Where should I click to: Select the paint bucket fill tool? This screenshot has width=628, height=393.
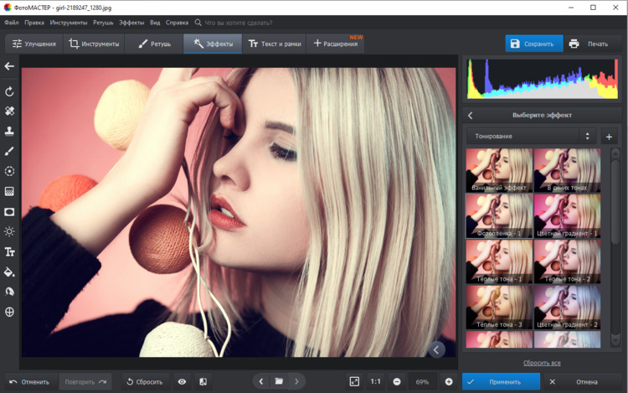click(10, 271)
